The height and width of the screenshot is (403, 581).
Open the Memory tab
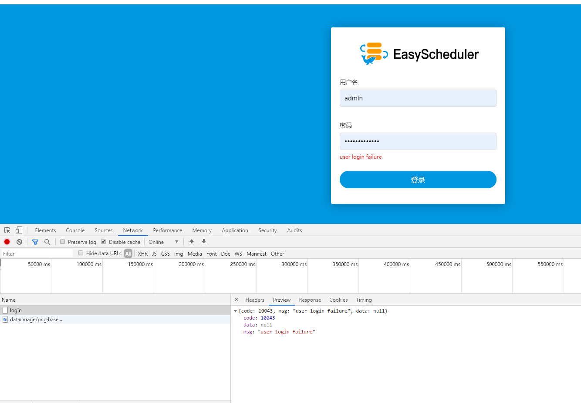tap(202, 230)
